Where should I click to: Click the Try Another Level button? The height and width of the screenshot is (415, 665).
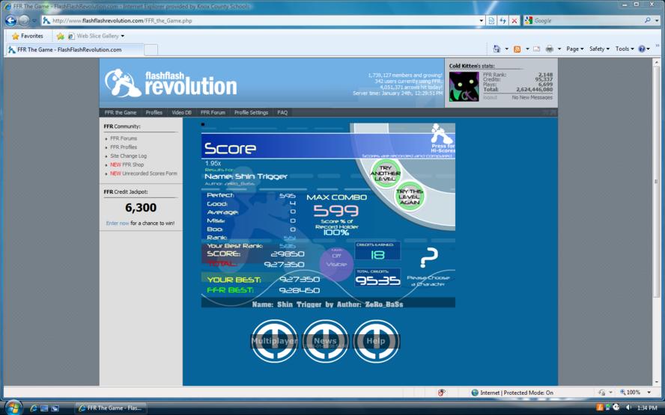[x=385, y=173]
